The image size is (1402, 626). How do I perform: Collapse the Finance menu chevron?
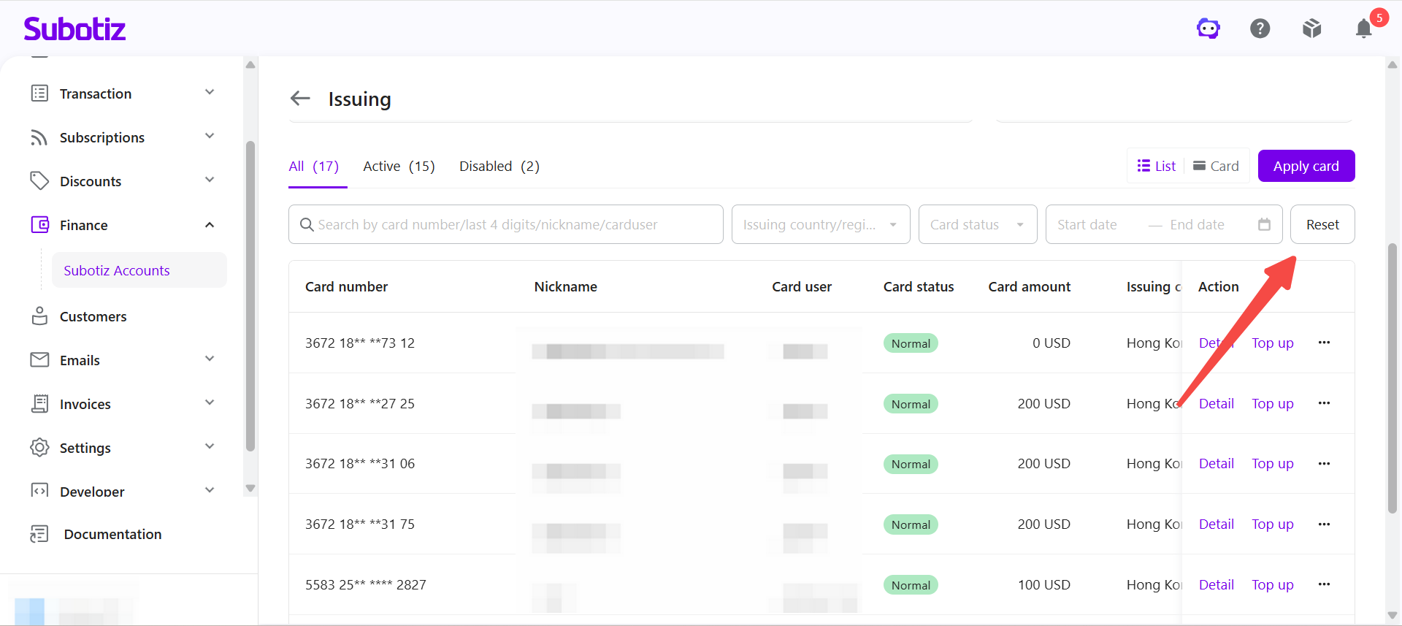pos(210,225)
